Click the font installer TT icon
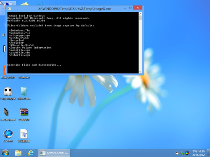 coord(24,136)
